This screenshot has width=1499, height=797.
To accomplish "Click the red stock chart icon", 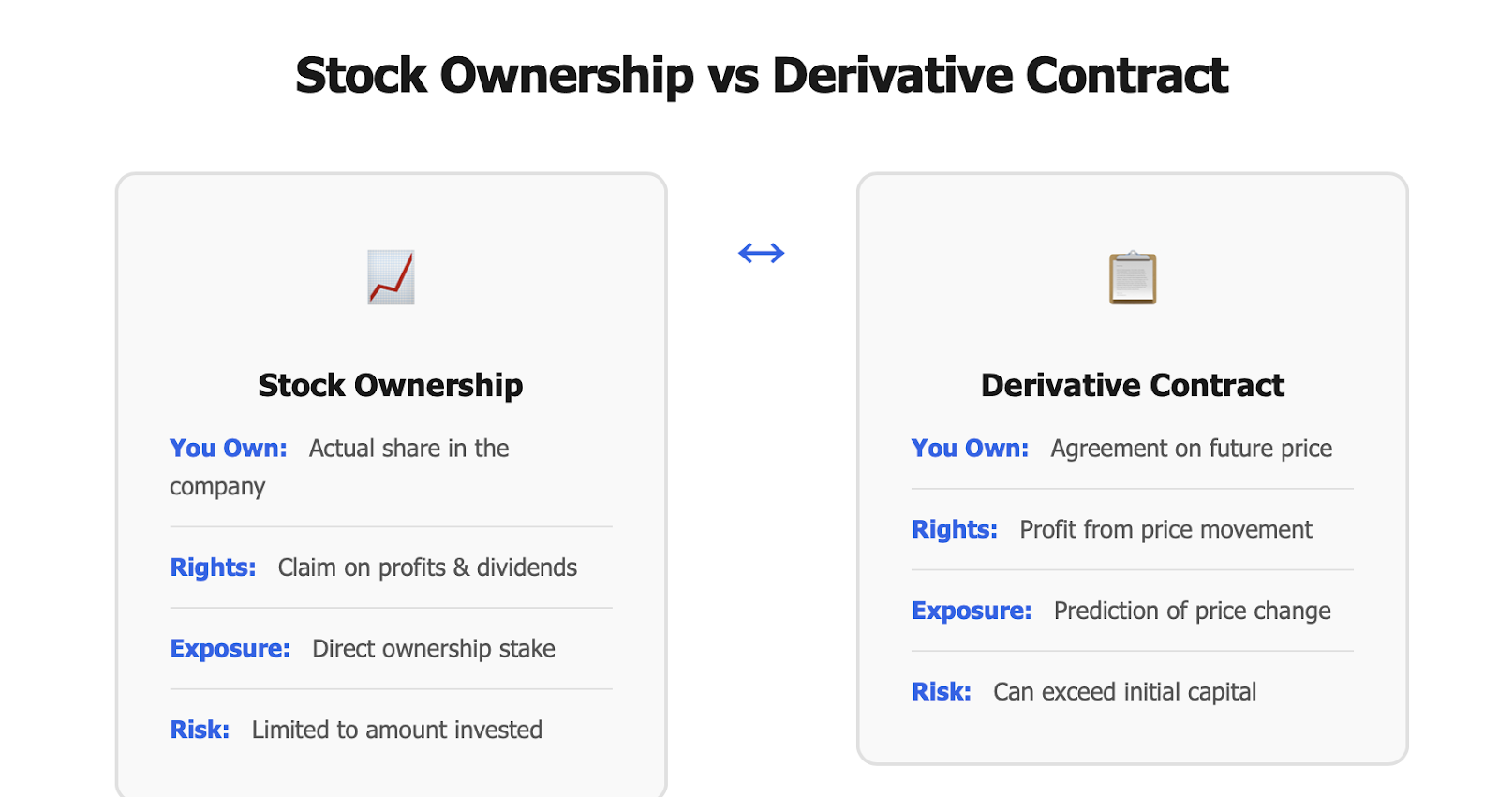I will [391, 277].
